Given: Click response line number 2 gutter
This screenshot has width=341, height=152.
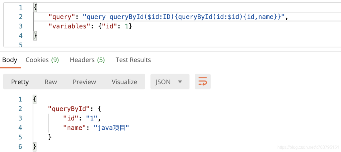Looking at the screenshot, I should pos(20,109).
